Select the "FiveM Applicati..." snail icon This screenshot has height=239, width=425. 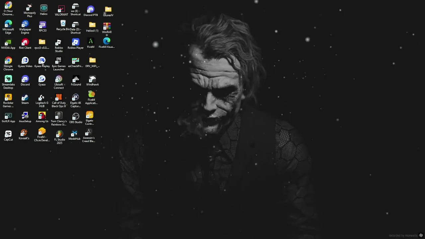(91, 98)
